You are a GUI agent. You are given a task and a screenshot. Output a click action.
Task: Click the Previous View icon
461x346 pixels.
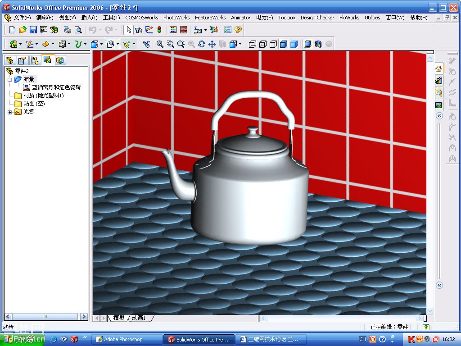click(146, 44)
